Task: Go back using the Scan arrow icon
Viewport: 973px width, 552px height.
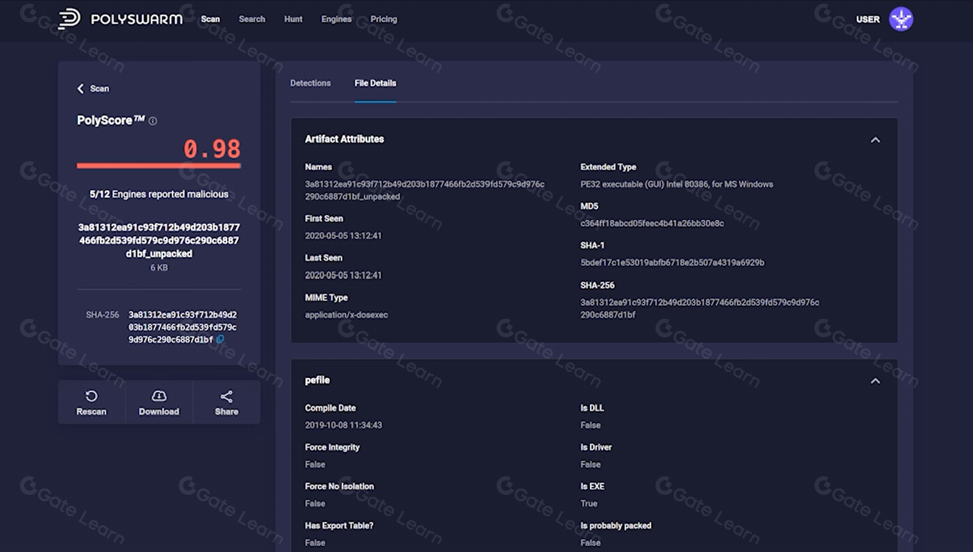Action: pos(81,89)
